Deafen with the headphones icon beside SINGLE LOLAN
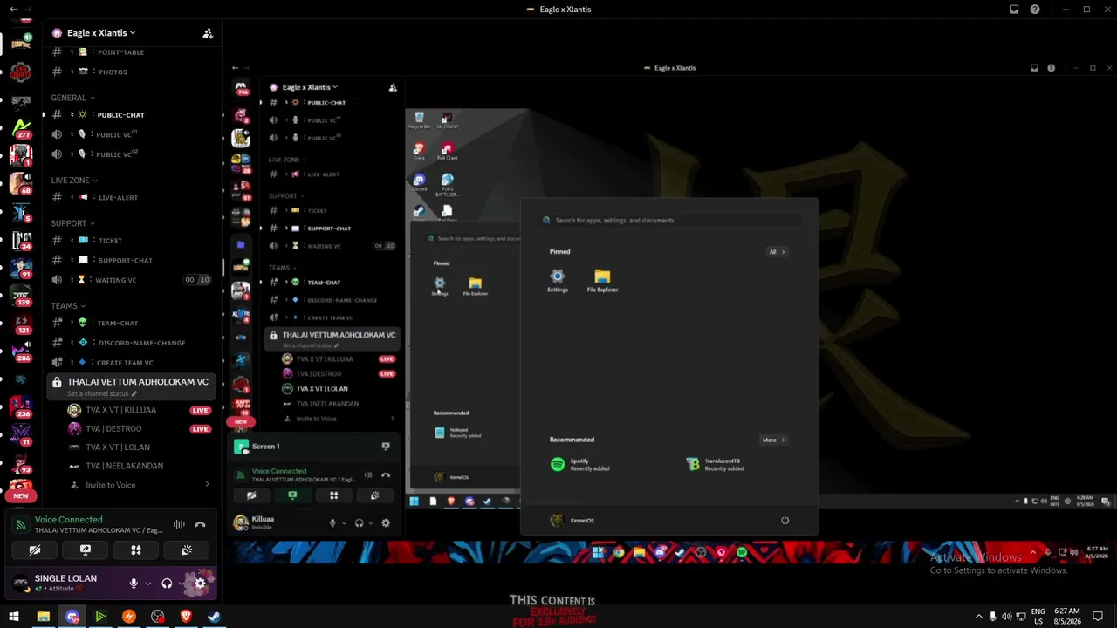 [167, 584]
